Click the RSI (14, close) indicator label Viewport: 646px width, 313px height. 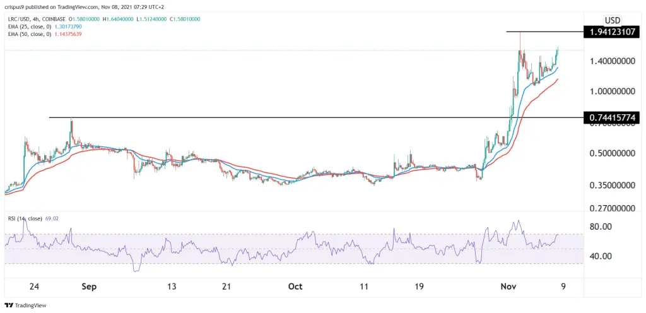(25, 219)
